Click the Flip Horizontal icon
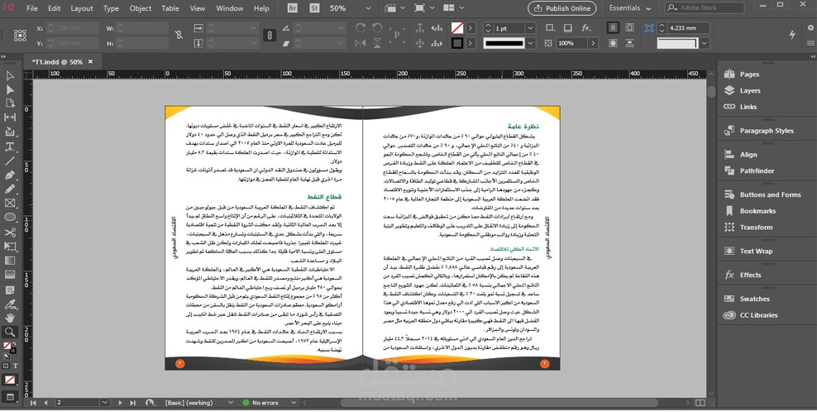The width and height of the screenshot is (817, 412). 360,43
